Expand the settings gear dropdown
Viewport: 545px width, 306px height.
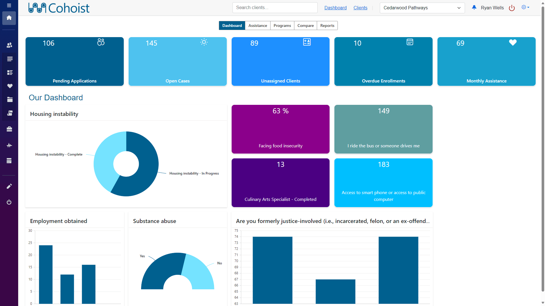coord(525,7)
